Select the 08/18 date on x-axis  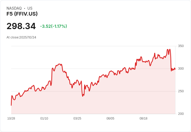tap(144, 118)
